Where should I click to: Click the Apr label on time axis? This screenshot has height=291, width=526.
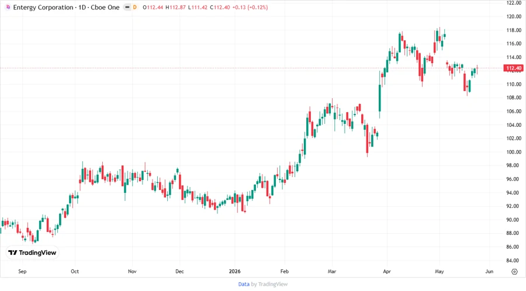pyautogui.click(x=387, y=272)
